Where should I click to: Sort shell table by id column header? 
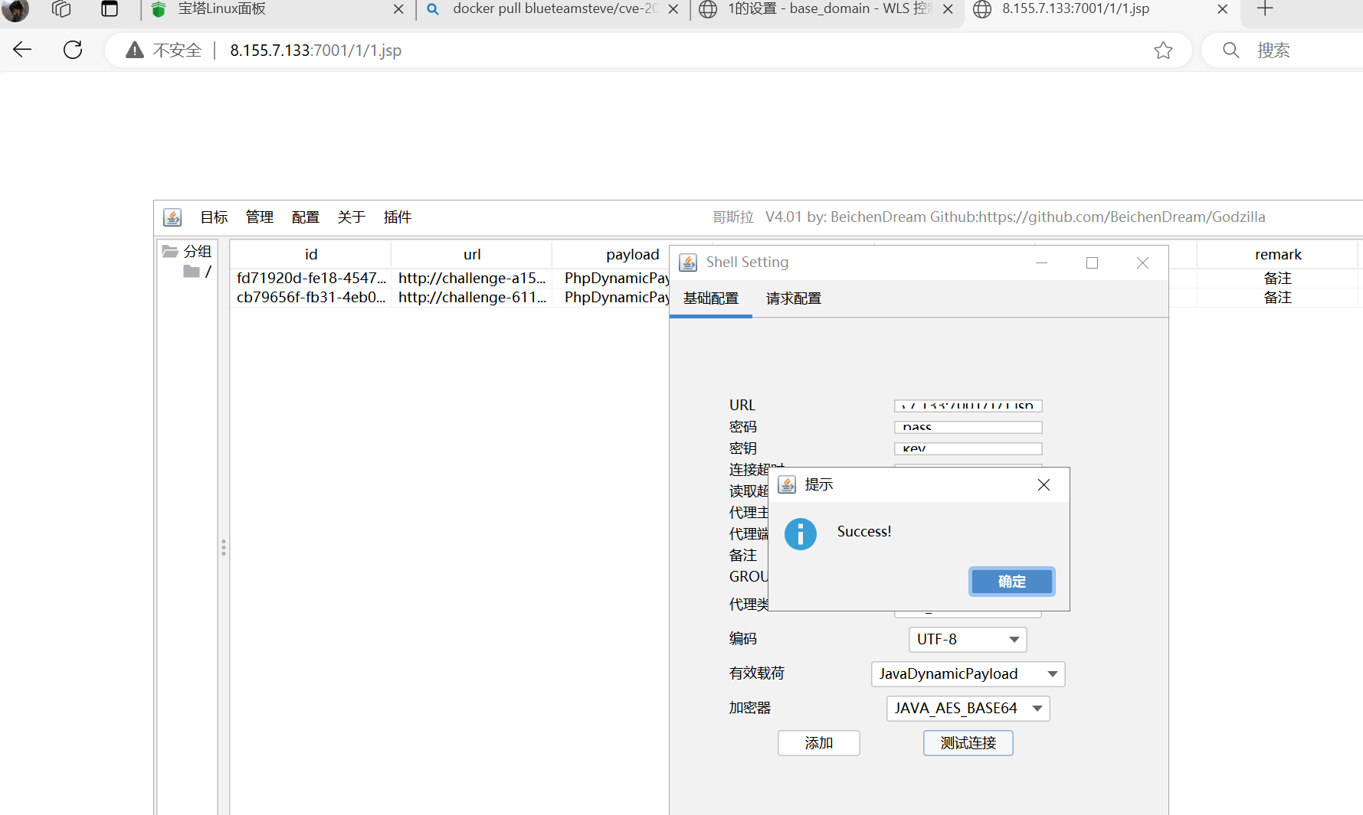click(x=310, y=255)
